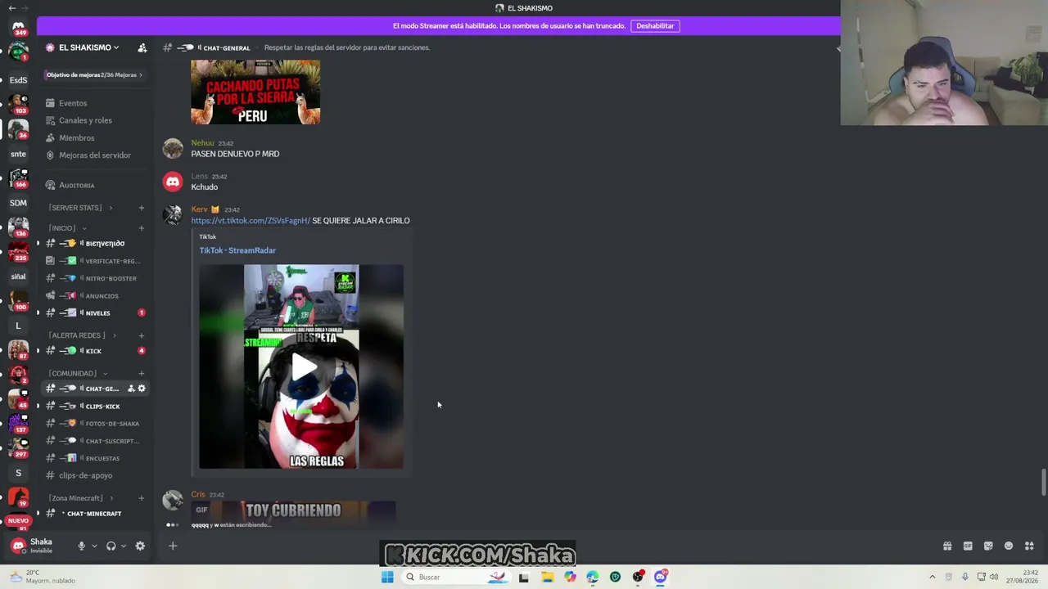Add a channel to INICIO category
1048x589 pixels.
[x=142, y=228]
